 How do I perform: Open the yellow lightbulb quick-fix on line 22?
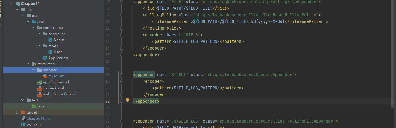[127, 100]
